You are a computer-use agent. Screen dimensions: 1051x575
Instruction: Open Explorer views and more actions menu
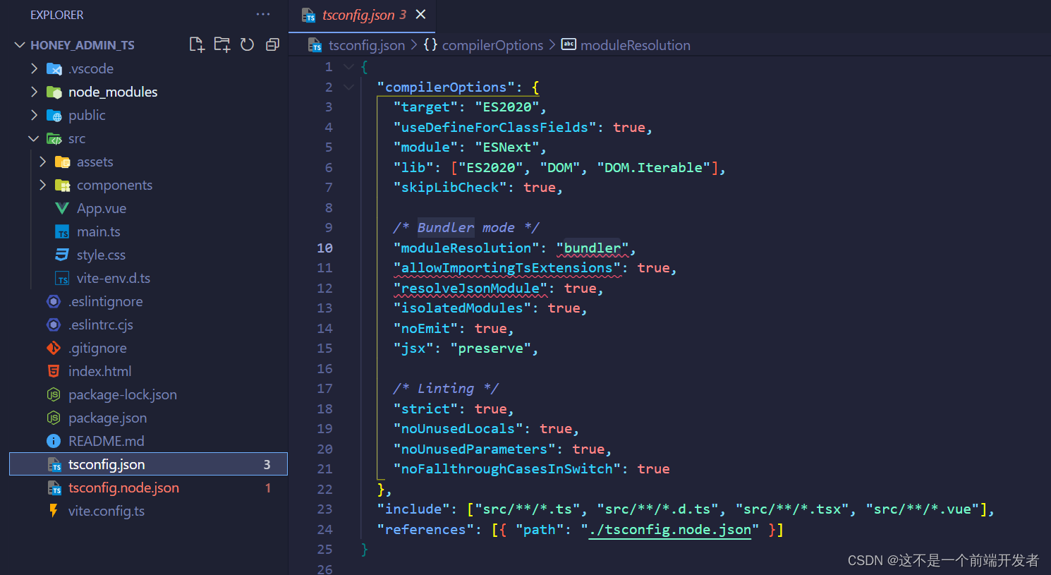click(x=263, y=14)
